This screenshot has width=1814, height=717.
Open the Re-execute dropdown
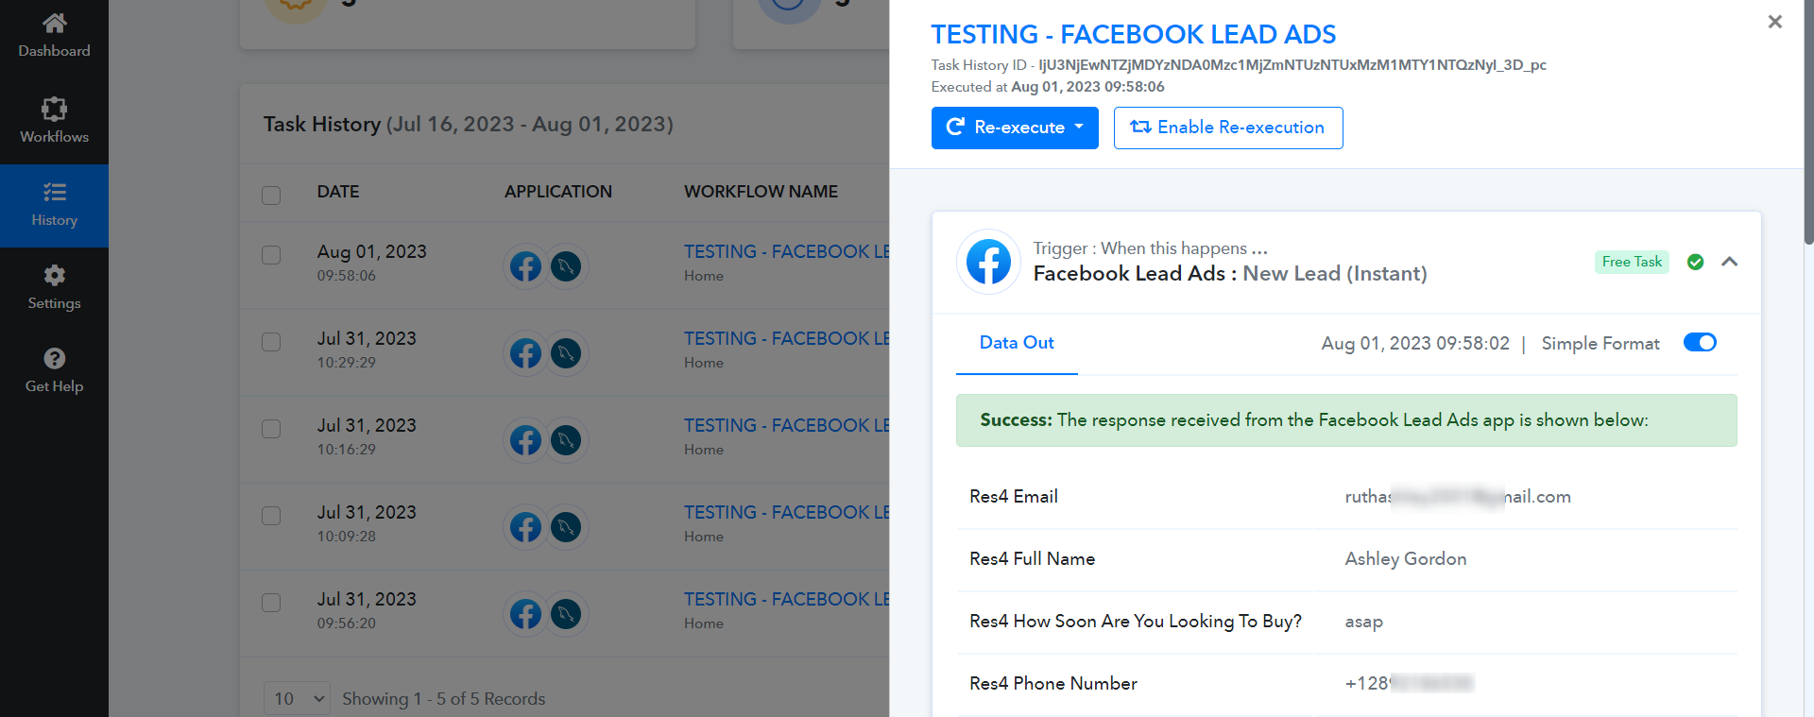1015,128
